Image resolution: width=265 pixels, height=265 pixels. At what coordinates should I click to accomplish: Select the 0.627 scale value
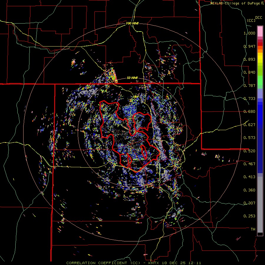[249, 125]
